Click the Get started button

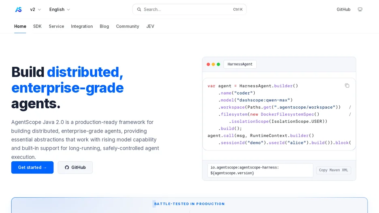click(x=32, y=167)
